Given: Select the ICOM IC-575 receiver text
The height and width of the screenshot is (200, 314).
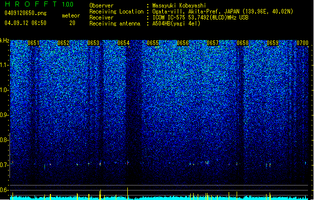Looking at the screenshot, I should (200, 17).
